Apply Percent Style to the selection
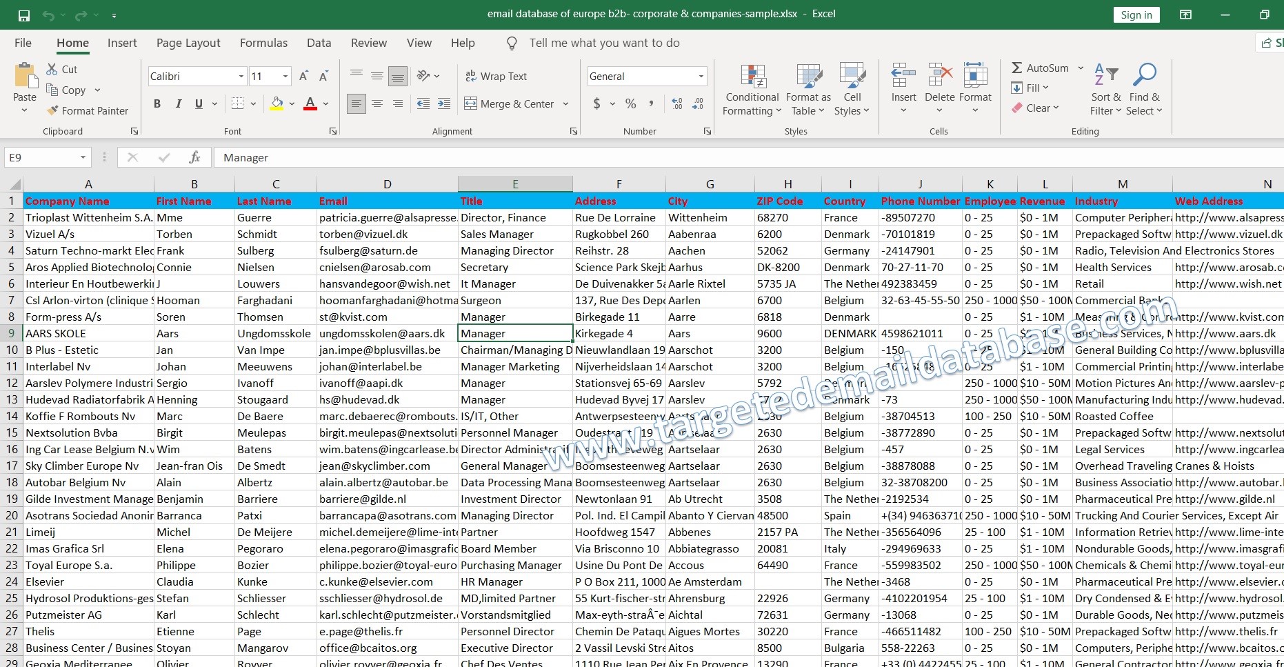 pos(630,103)
